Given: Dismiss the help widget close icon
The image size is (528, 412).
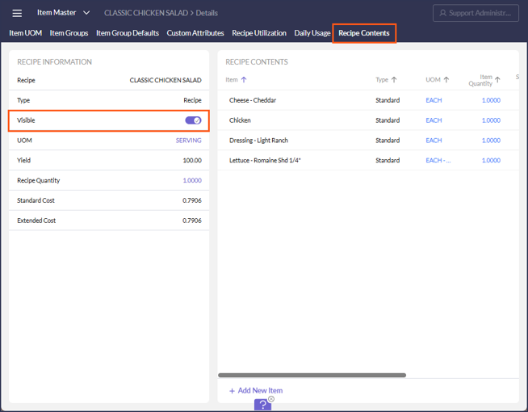Looking at the screenshot, I should (271, 399).
